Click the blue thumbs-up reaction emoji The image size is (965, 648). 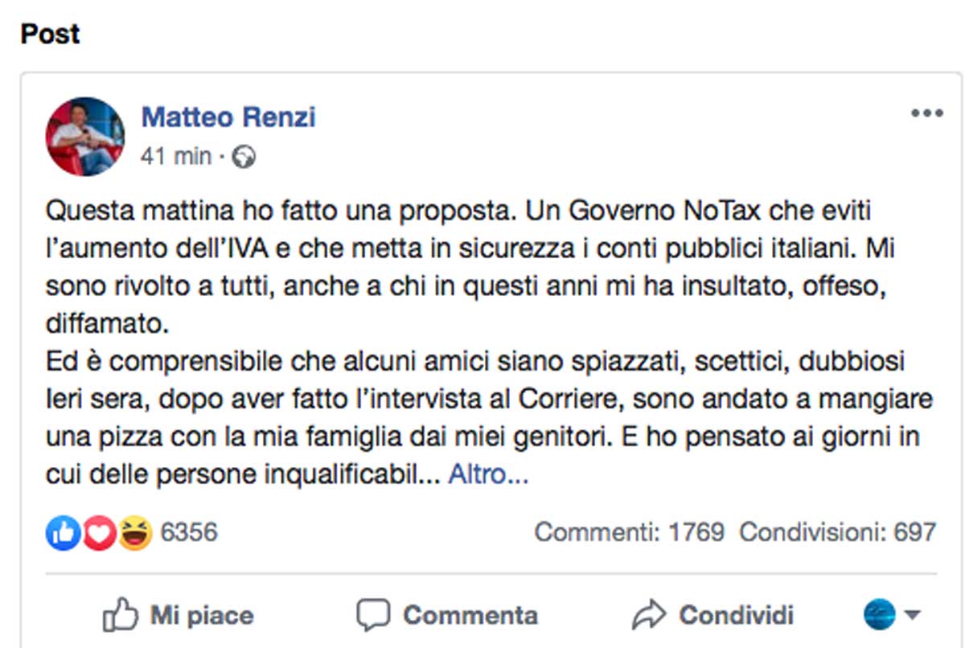coord(62,532)
